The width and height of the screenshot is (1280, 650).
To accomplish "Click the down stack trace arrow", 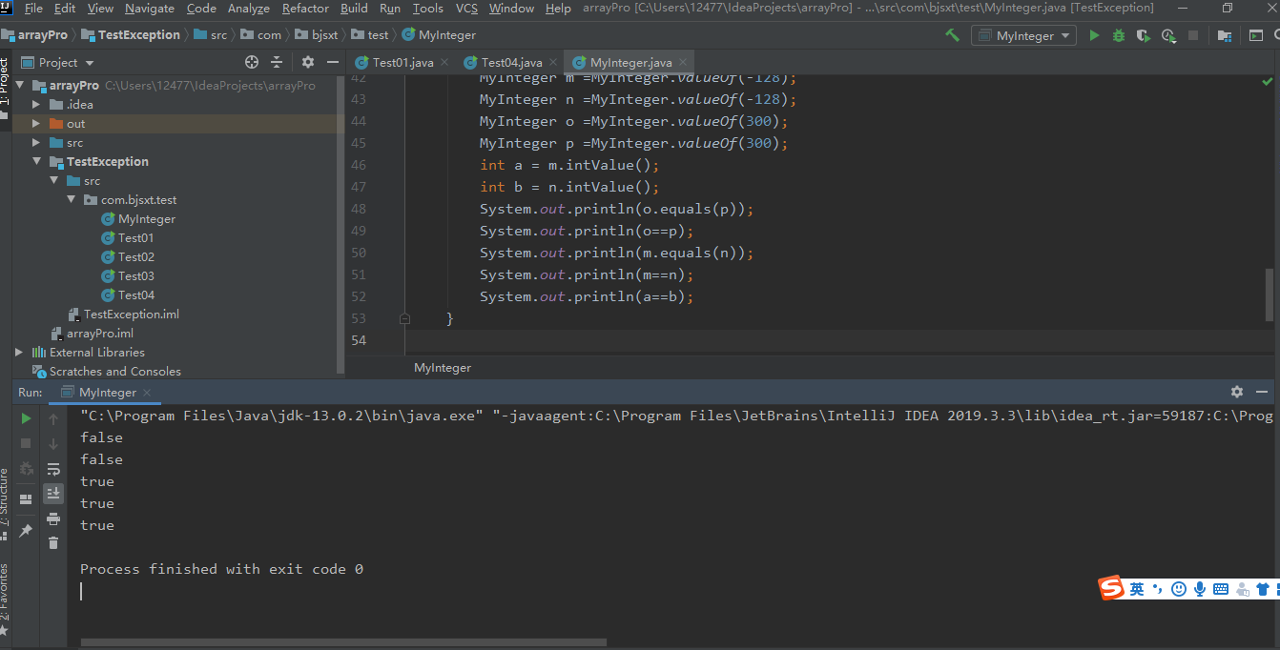I will [53, 443].
